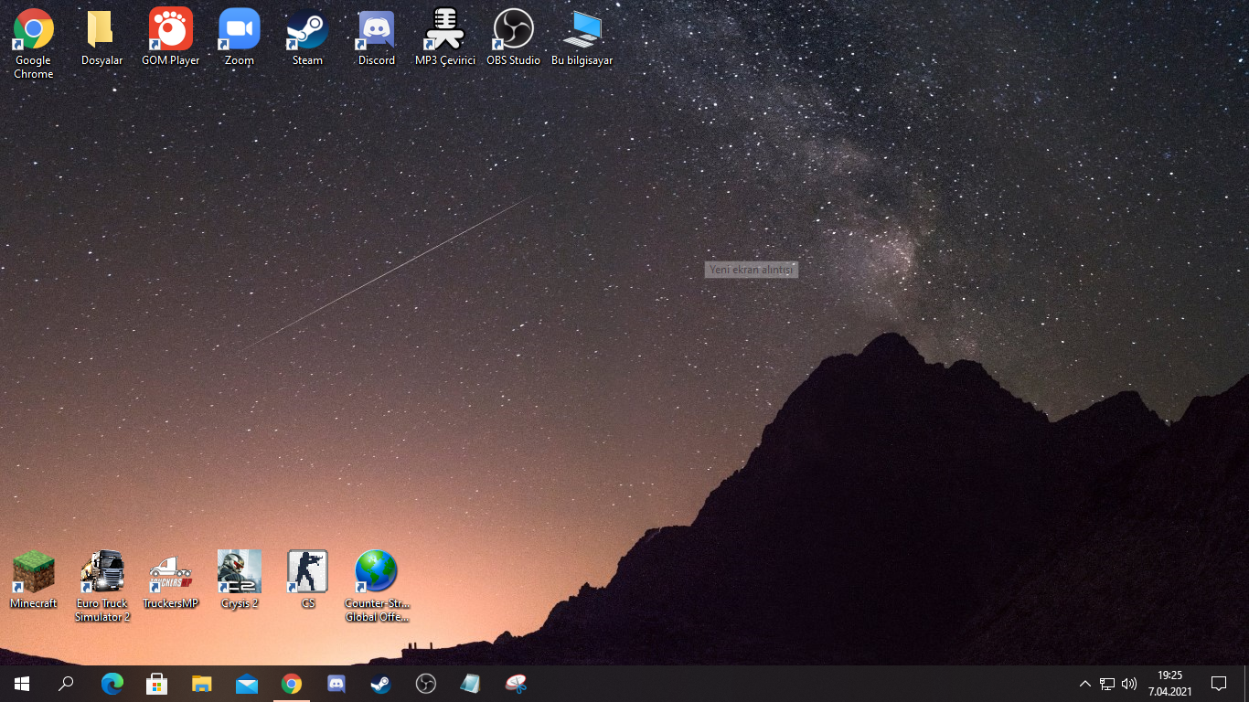Open taskbar search magnifier

pos(66,684)
